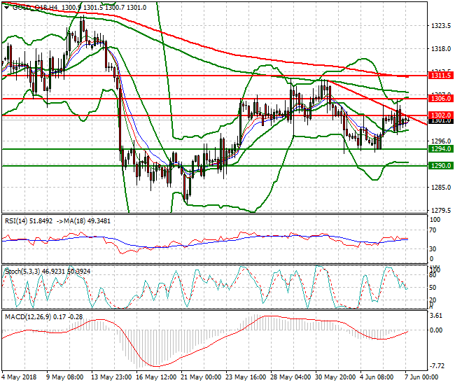Click the 16 May 12:00 time label
This screenshot has height=385, width=455.
(x=156, y=377)
